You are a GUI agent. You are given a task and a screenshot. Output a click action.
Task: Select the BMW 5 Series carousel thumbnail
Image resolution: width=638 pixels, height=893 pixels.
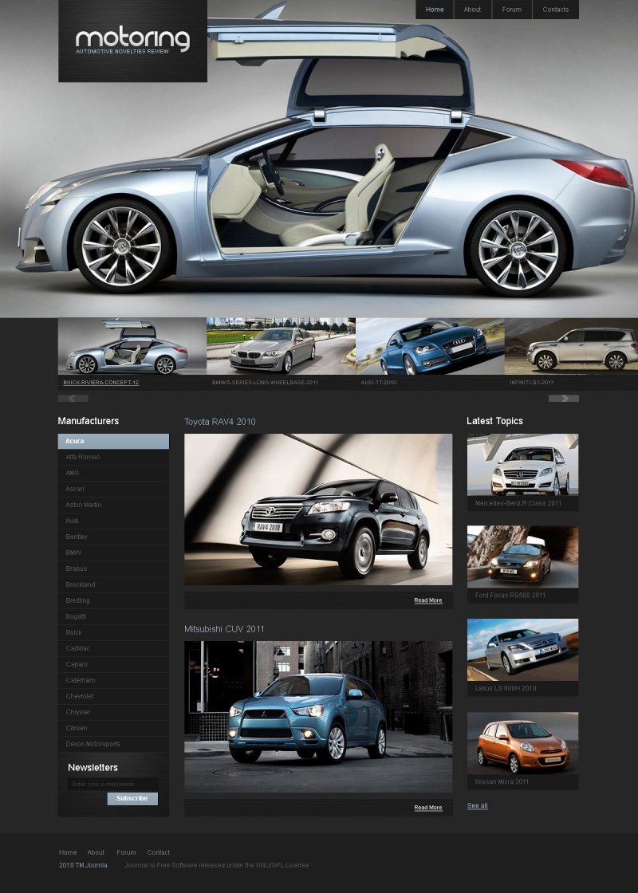click(x=281, y=346)
